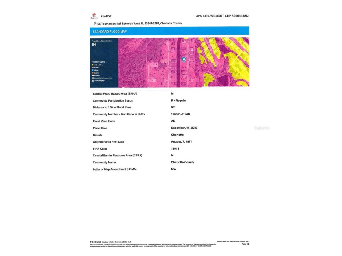Viewport: 342px width, 256px height.
Task: Click the blue subject property marker on map
Action: [184, 60]
